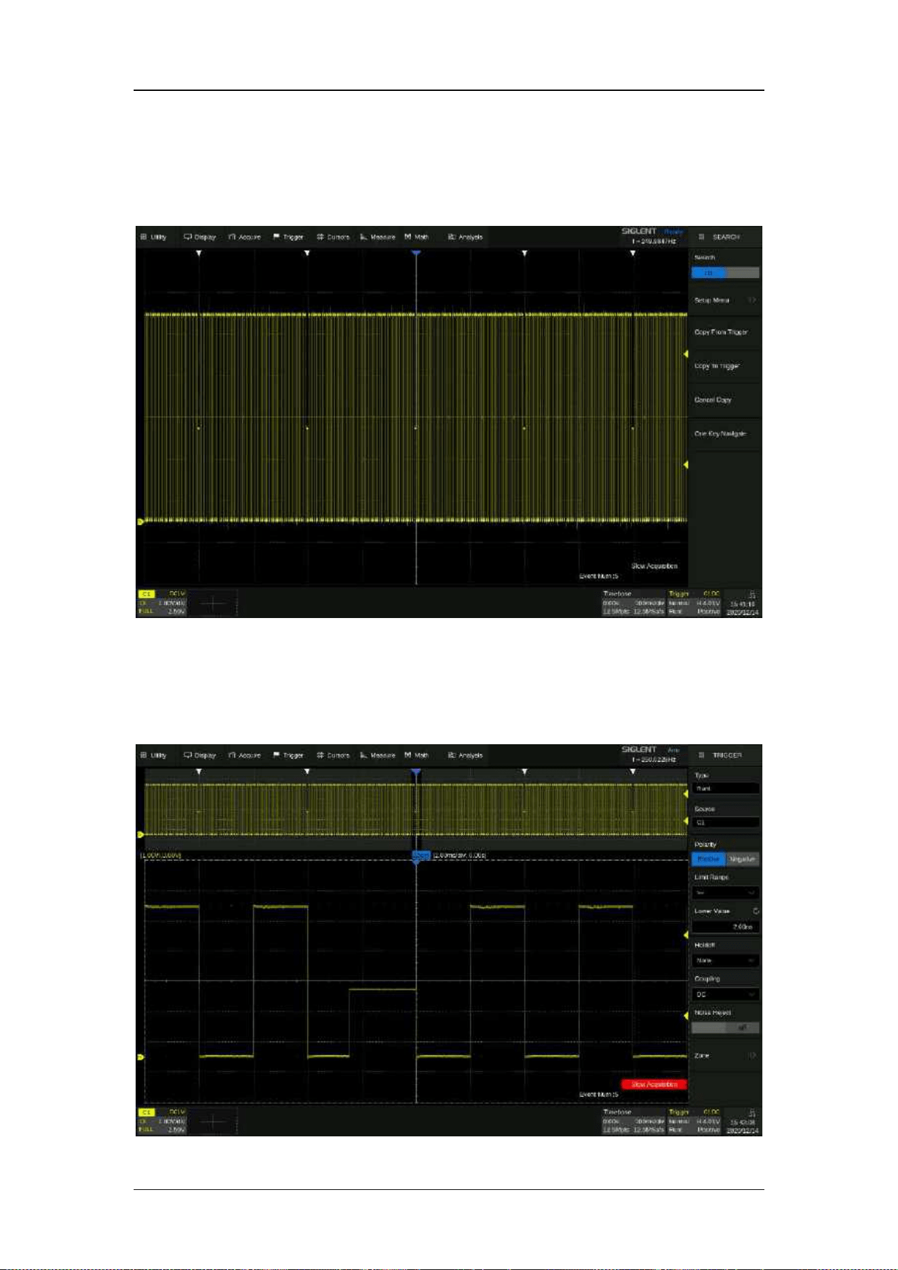The image size is (898, 1270).
Task: Open Trigger menu in upper oscilloscope screenshot
Action: tap(288, 237)
